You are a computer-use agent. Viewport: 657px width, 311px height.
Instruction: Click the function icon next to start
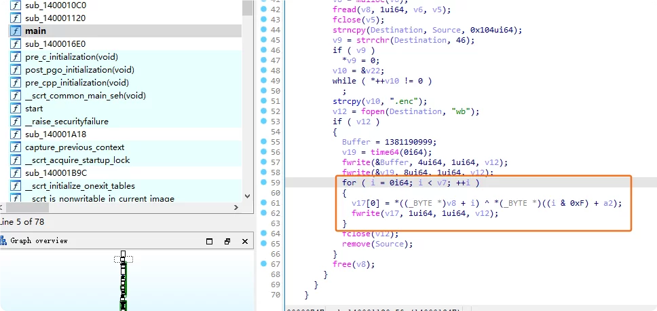(15, 109)
